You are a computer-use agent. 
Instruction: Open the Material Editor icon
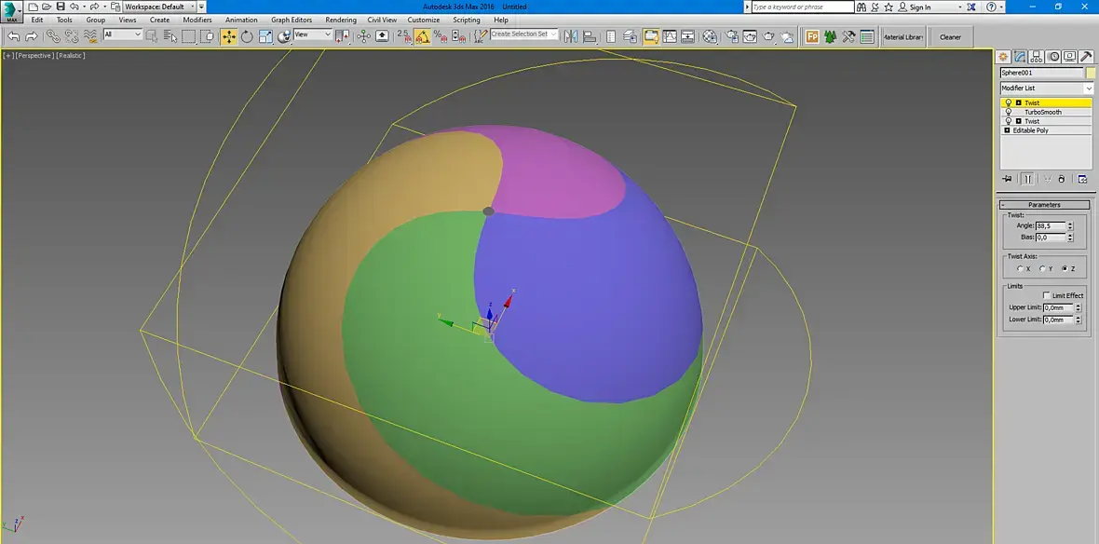pos(710,36)
